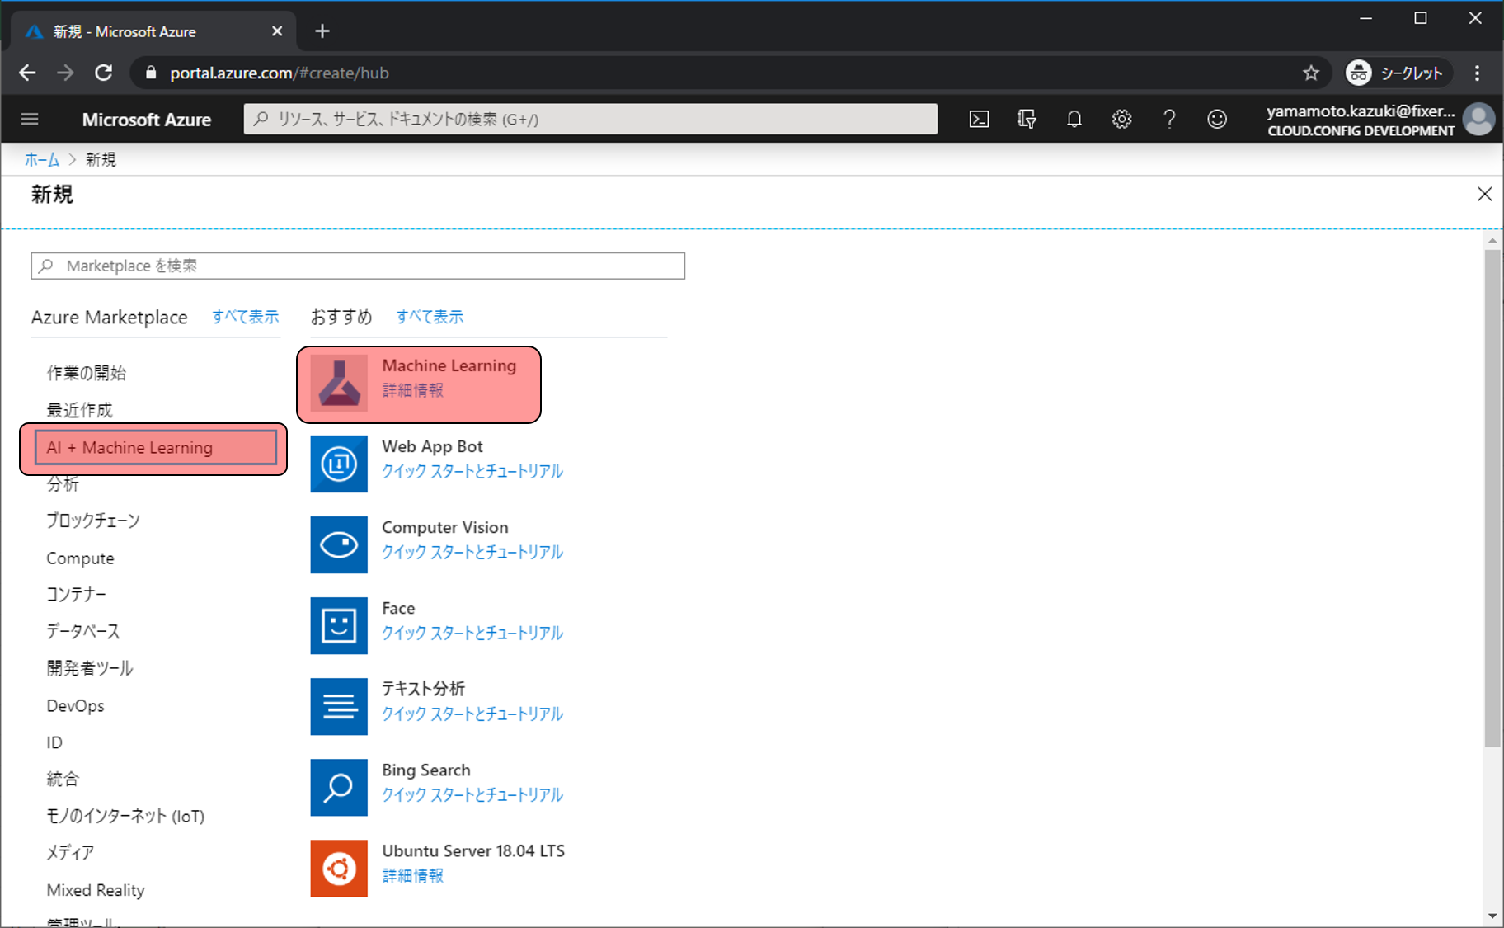Image resolution: width=1504 pixels, height=928 pixels.
Task: Open Azure Cloud Shell icon
Action: pyautogui.click(x=979, y=120)
